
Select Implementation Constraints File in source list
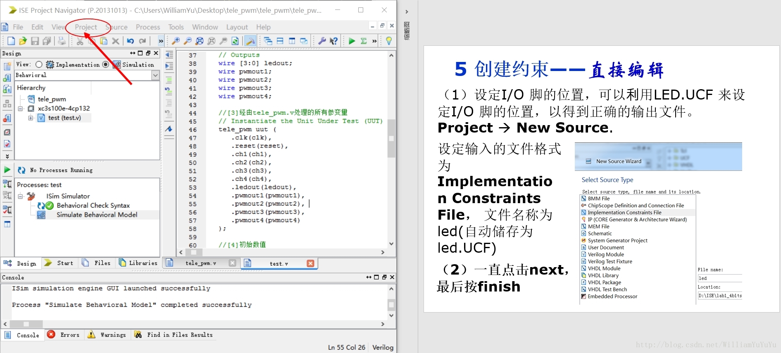(x=624, y=213)
